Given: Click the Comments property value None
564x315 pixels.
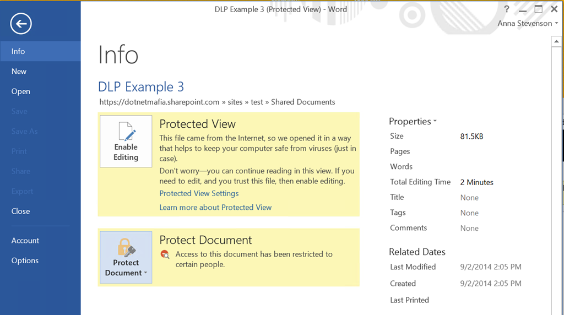Looking at the screenshot, I should pyautogui.click(x=469, y=229).
